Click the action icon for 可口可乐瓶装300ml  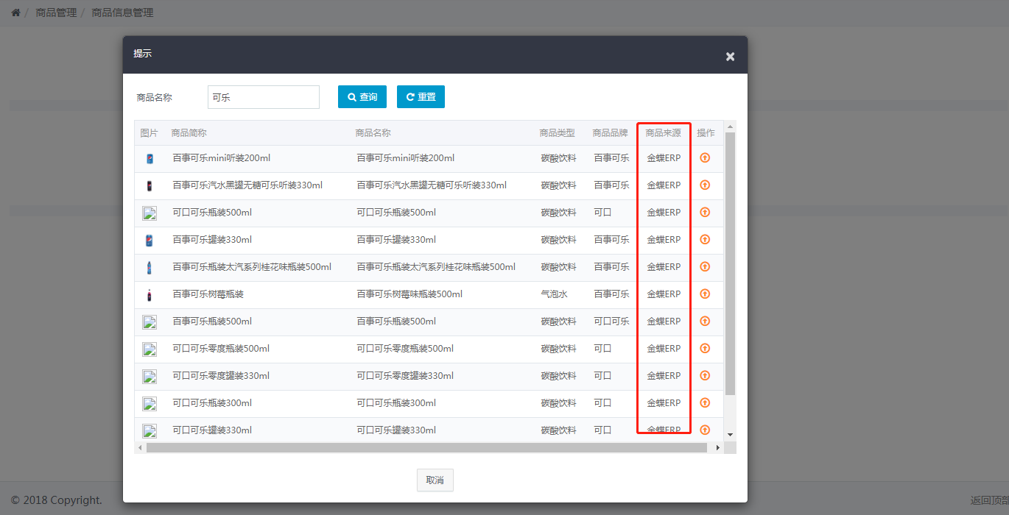(x=705, y=402)
